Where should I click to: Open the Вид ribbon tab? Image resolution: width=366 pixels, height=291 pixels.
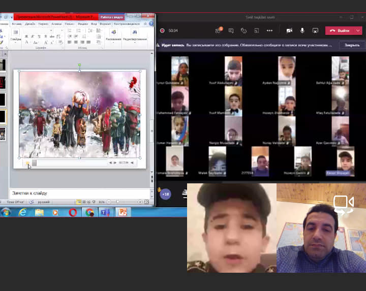94,24
